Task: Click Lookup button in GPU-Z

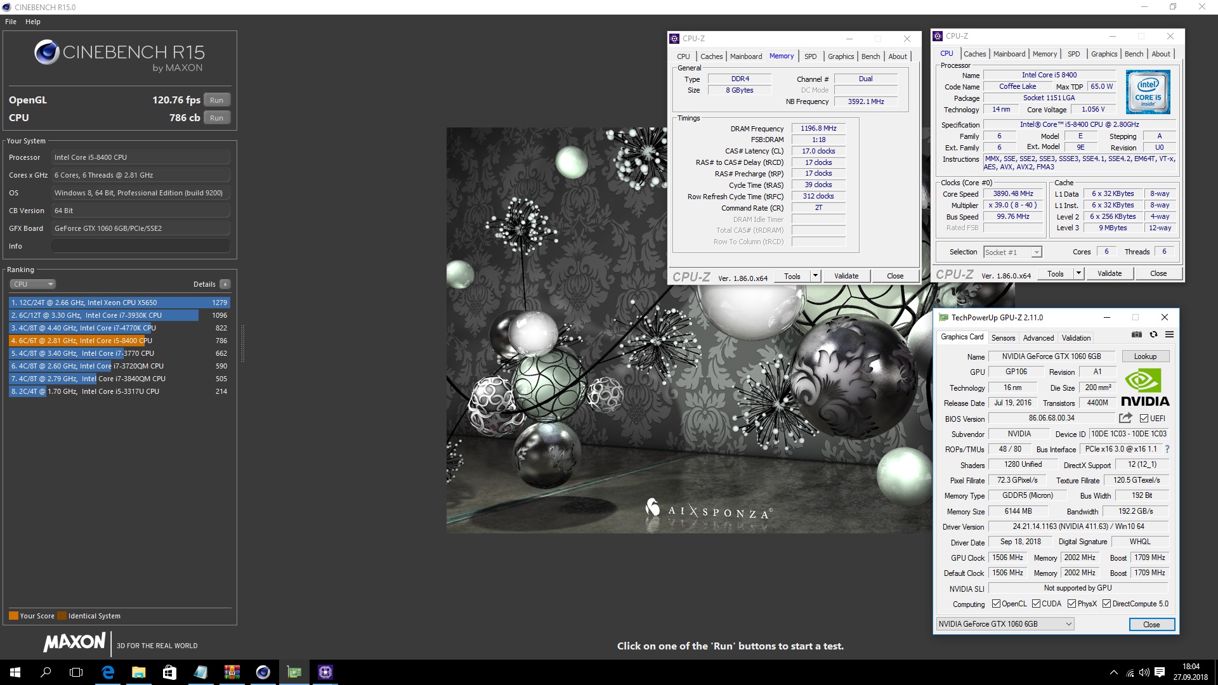Action: 1145,356
